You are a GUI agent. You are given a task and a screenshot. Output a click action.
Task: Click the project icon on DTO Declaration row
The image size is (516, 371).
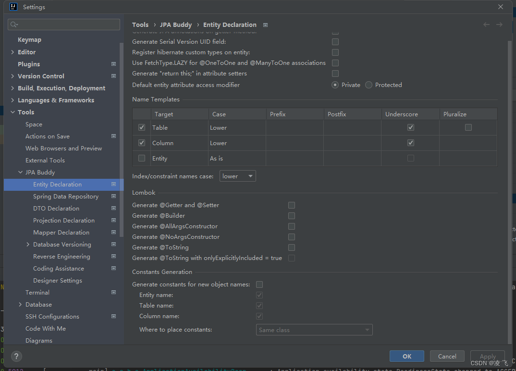click(113, 208)
